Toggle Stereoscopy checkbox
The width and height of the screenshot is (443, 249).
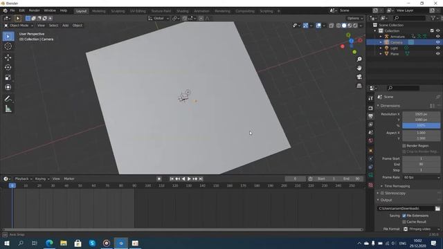click(382, 193)
